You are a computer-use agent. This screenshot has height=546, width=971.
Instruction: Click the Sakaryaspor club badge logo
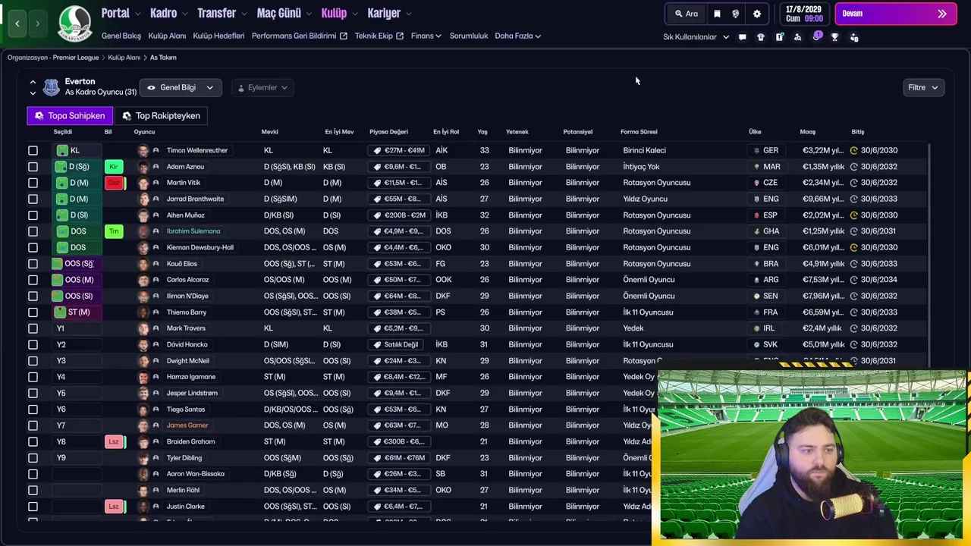pyautogui.click(x=74, y=24)
